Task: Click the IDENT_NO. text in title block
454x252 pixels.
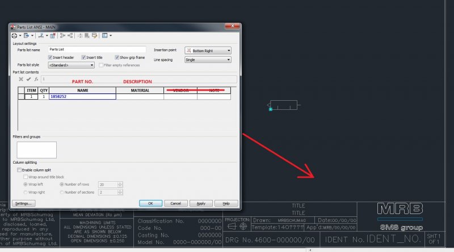Action: tap(393, 239)
